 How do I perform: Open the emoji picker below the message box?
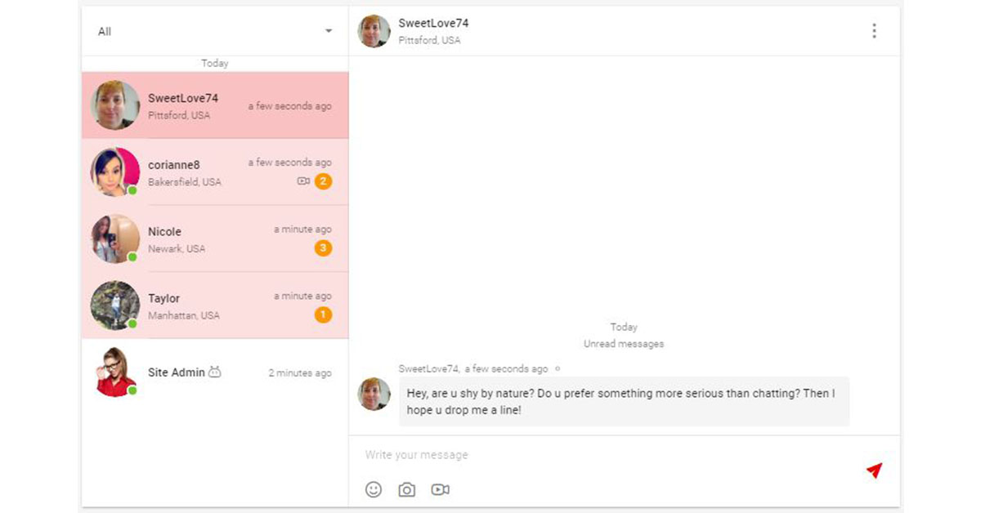(374, 489)
